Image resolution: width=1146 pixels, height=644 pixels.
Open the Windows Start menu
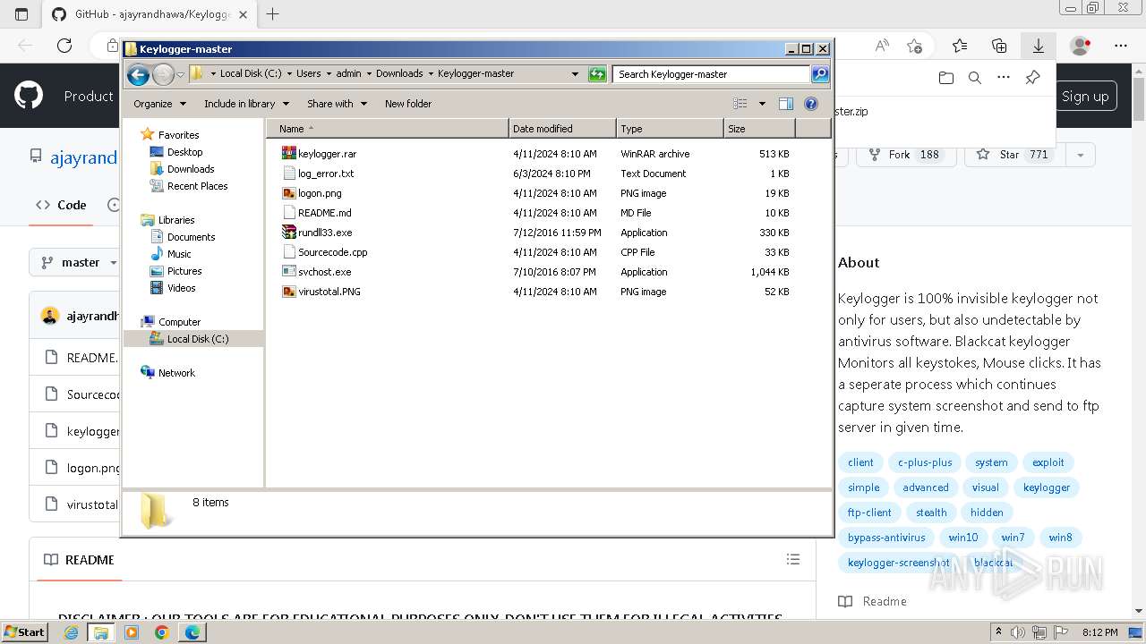[x=25, y=631]
